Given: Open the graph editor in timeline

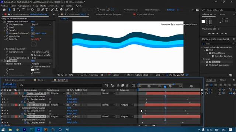Looking at the screenshot, I should pyautogui.click(x=133, y=85).
